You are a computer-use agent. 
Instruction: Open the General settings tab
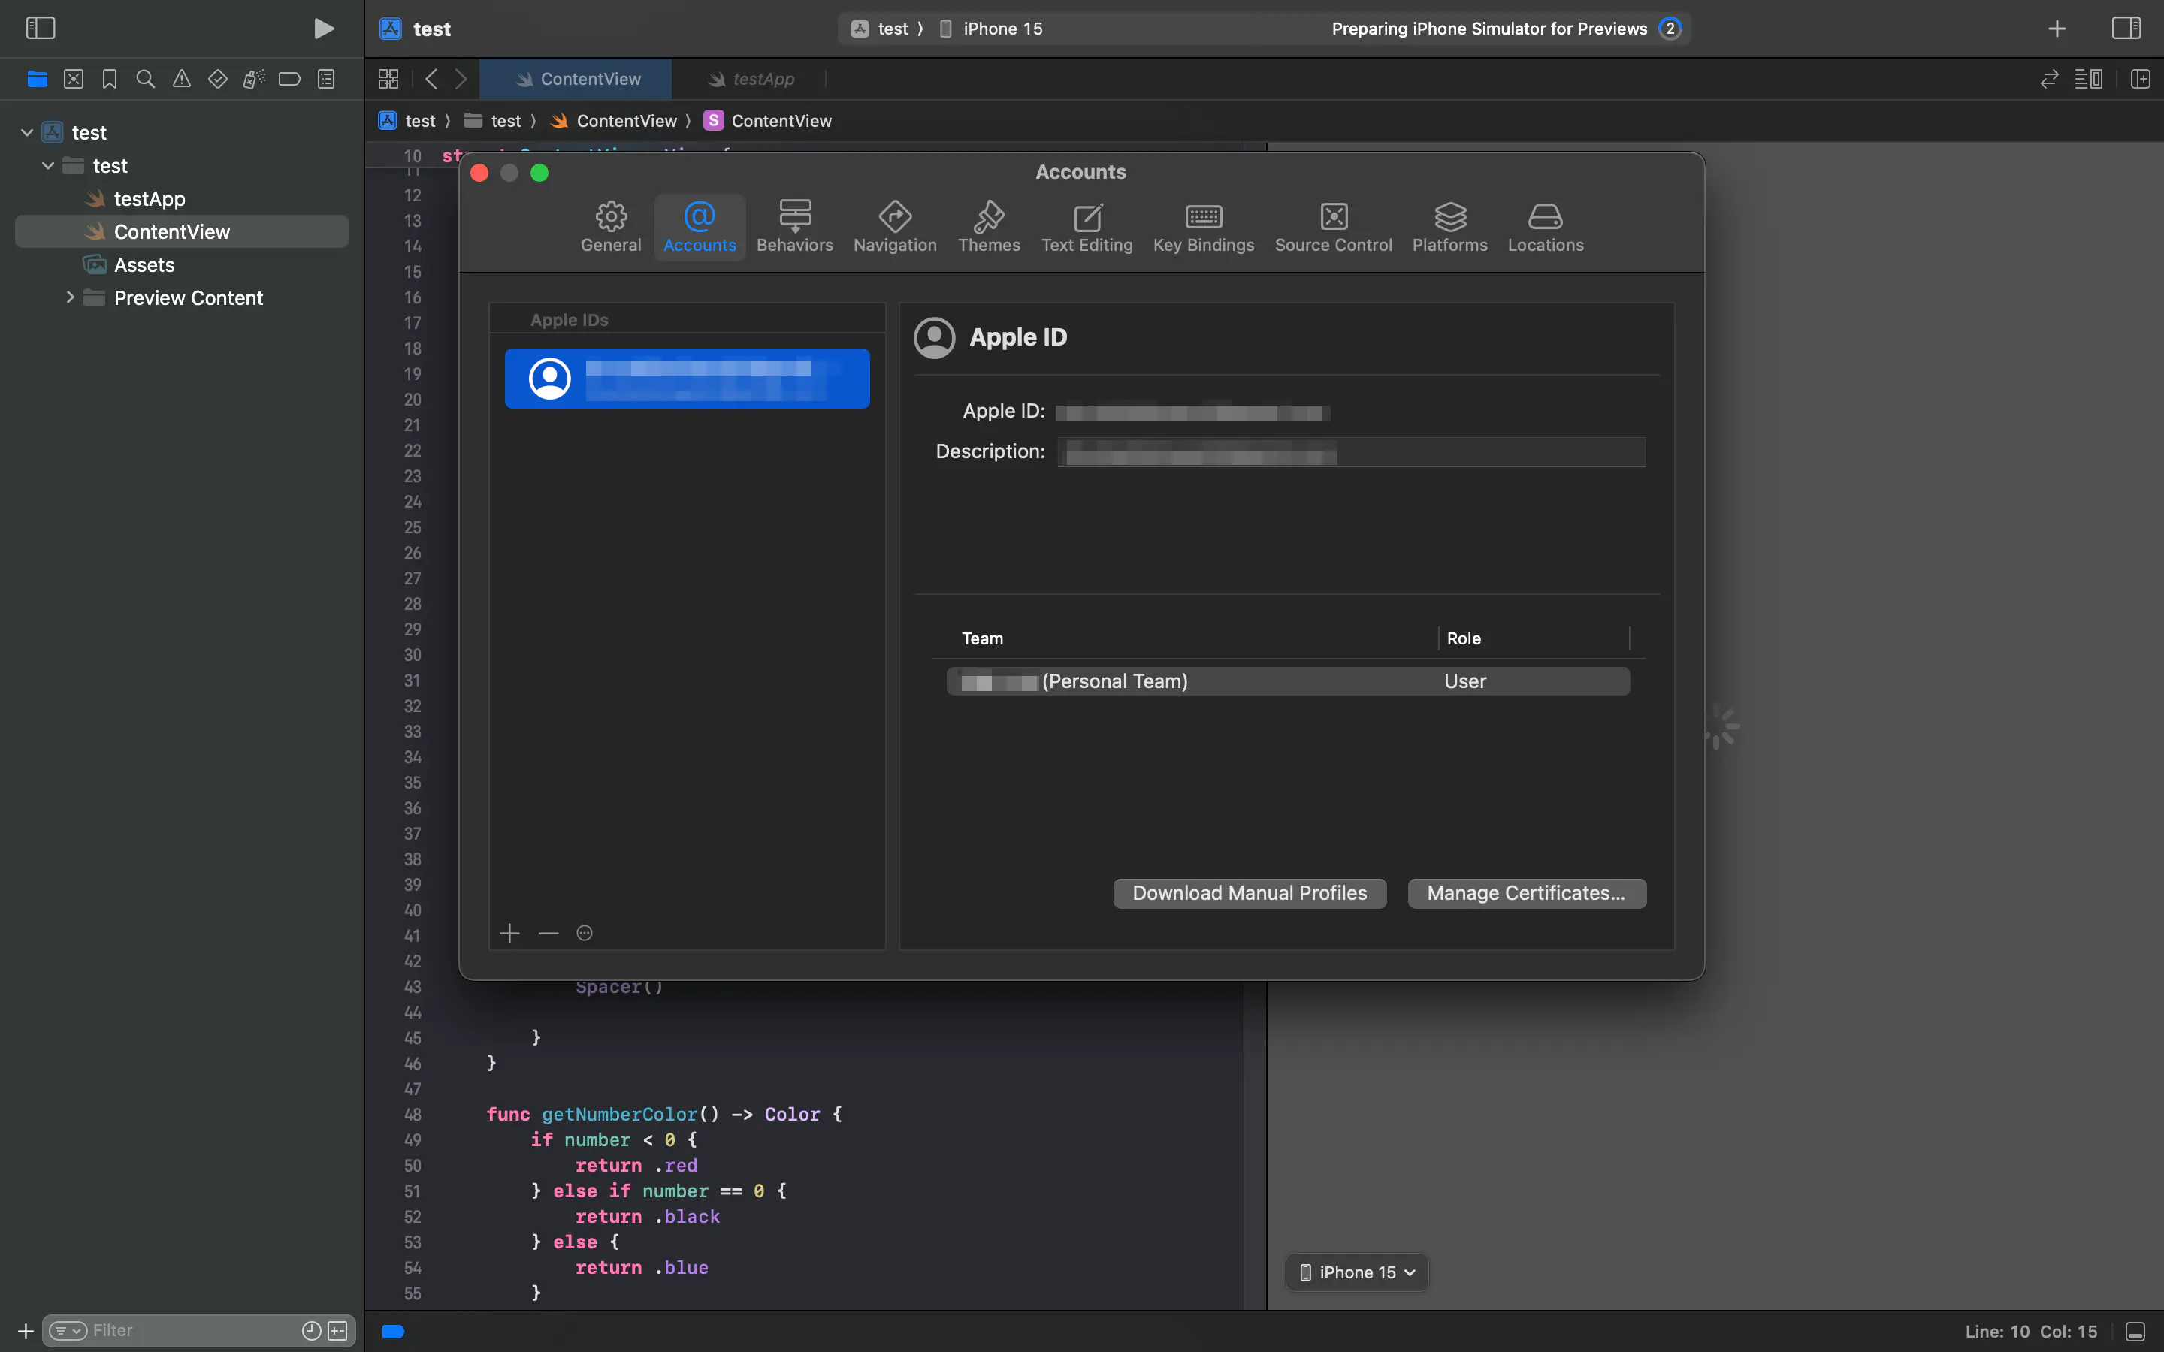pos(611,227)
